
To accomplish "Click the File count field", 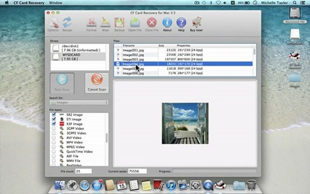I will click(x=83, y=171).
